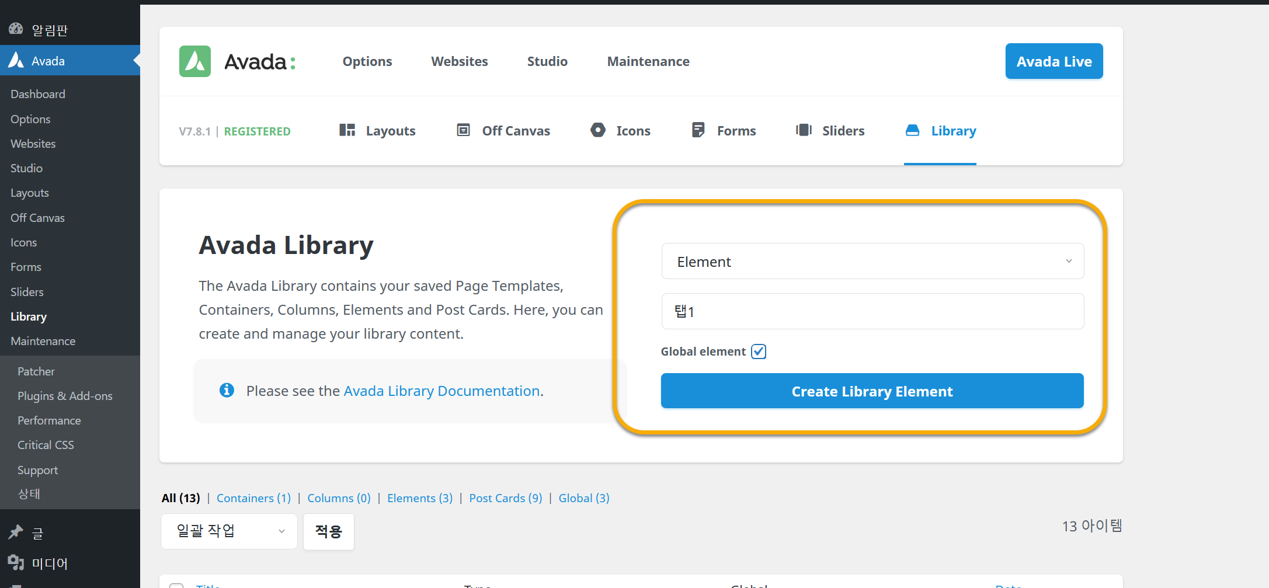Open Studio in the sidebar

(x=26, y=168)
